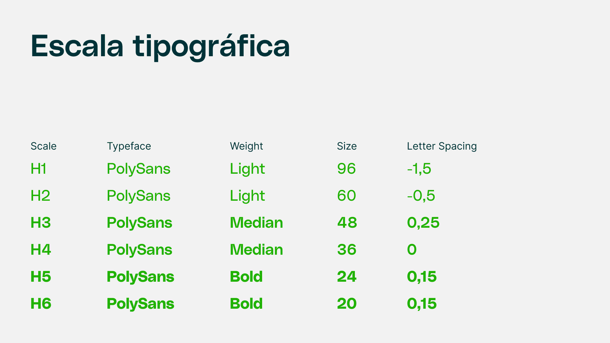Screen dimensions: 610x343
Task: Click the size value 96
Action: [346, 169]
